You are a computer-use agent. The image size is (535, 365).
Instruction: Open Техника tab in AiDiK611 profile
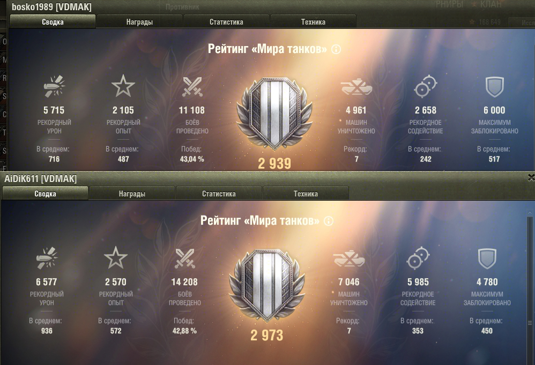point(306,193)
